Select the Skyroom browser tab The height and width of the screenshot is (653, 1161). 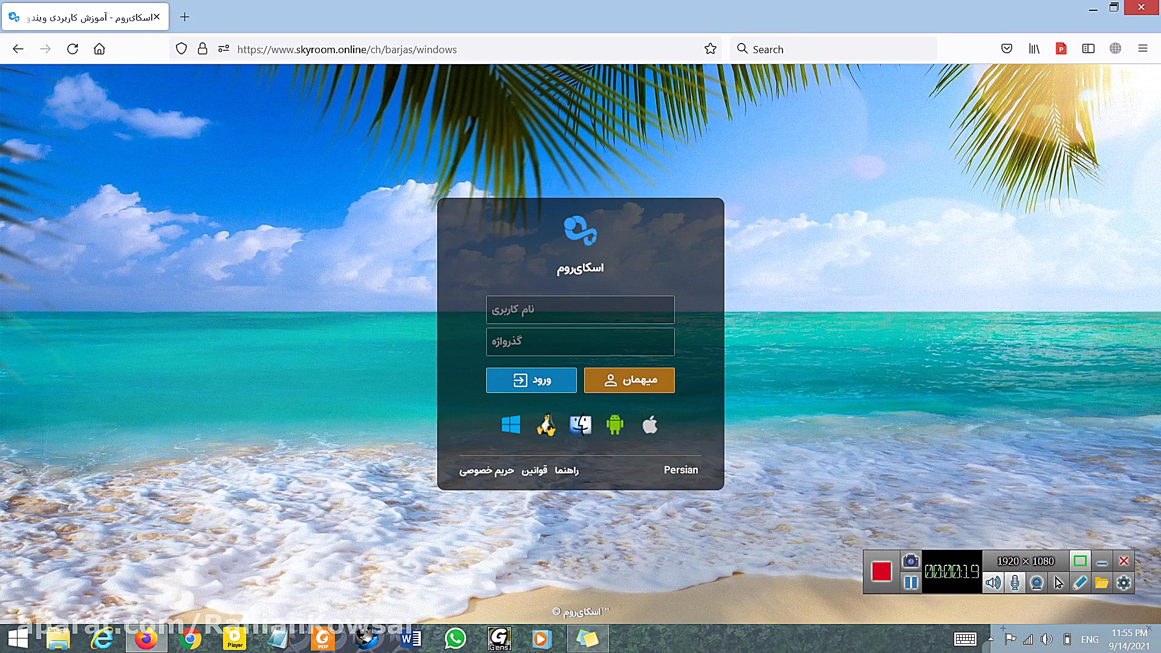pyautogui.click(x=85, y=17)
